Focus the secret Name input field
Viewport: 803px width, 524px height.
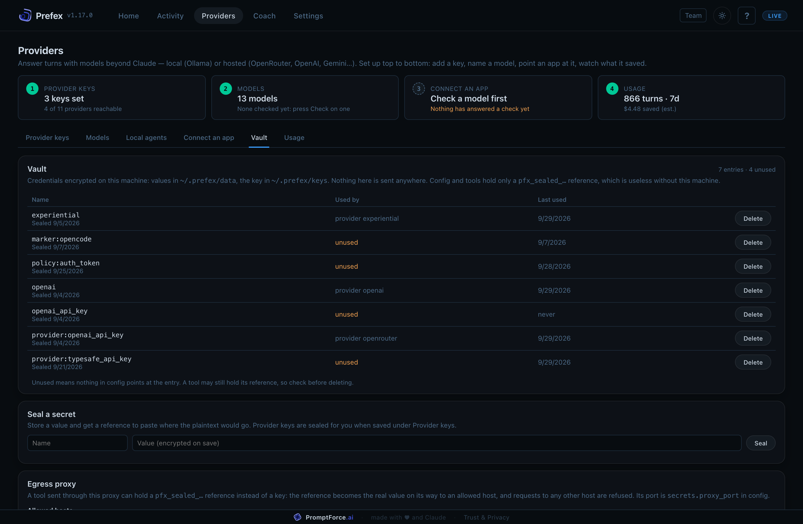coord(77,443)
